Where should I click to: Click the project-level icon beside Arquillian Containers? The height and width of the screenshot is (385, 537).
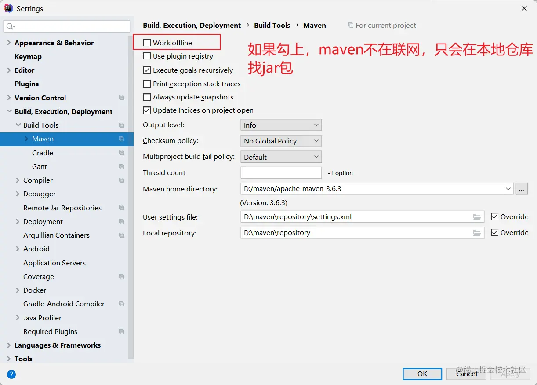pyautogui.click(x=122, y=235)
